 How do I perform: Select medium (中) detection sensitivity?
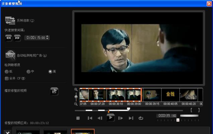(x=28, y=72)
